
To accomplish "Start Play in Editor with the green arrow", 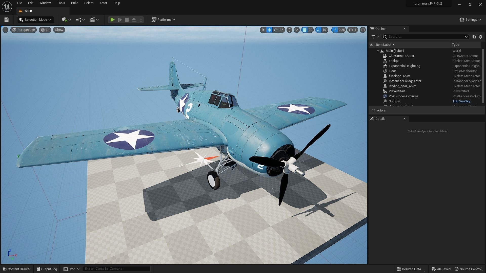I will coord(112,20).
